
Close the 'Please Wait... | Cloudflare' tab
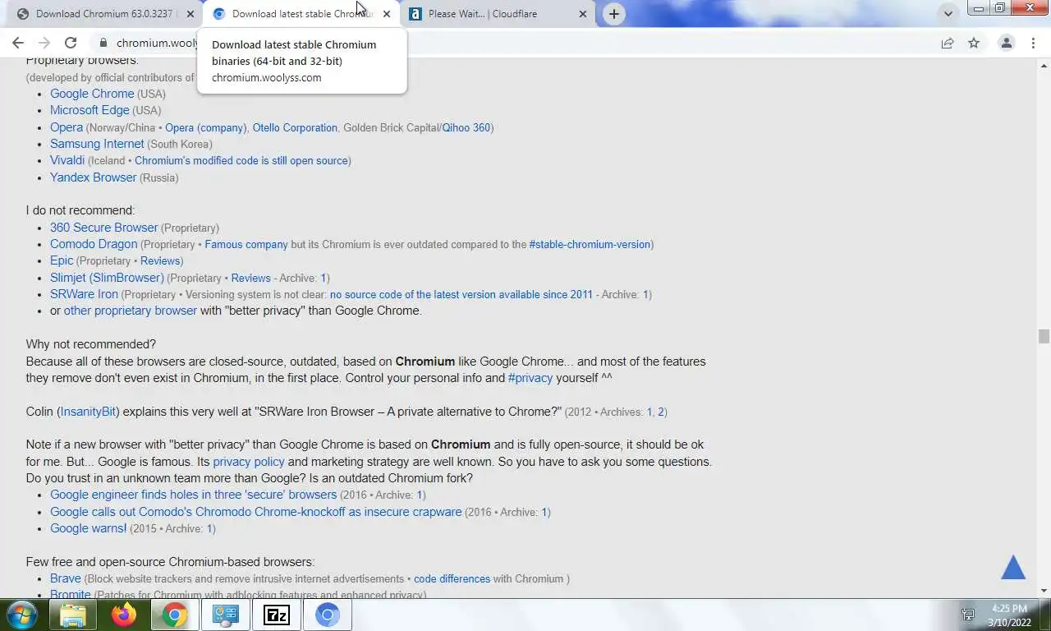(583, 14)
